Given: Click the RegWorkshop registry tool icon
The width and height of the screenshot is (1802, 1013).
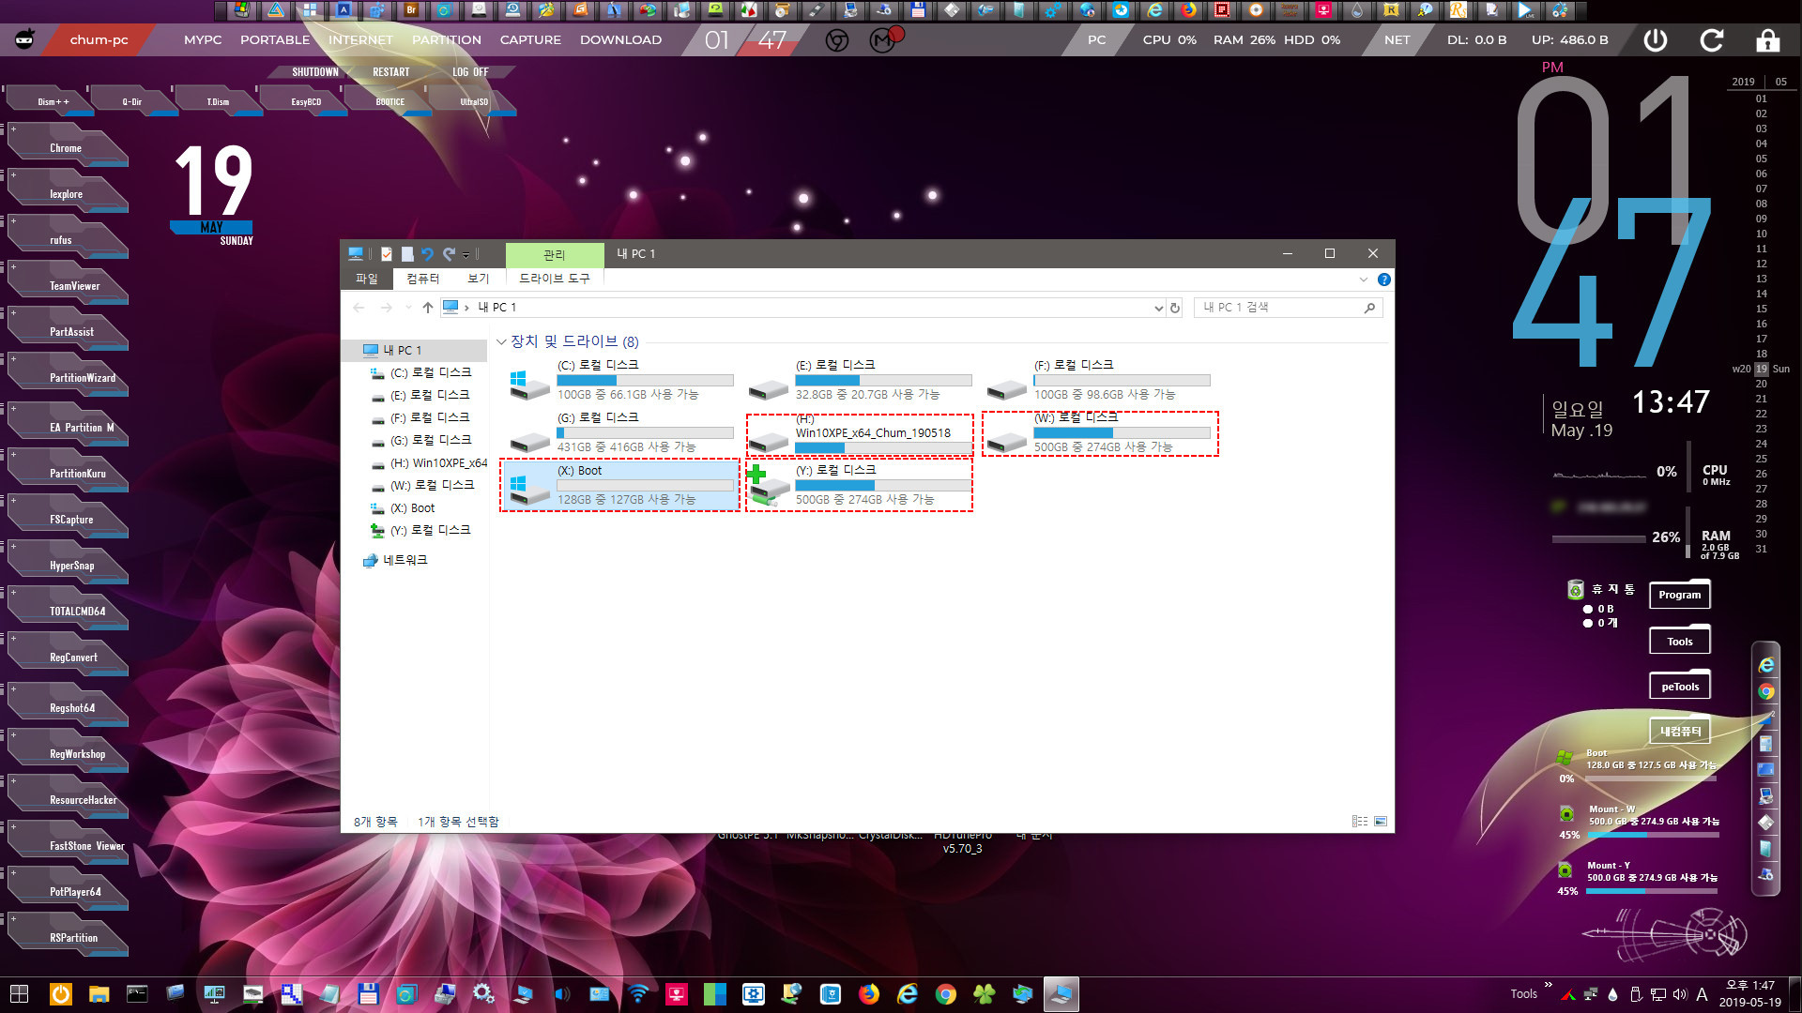Looking at the screenshot, I should (77, 753).
